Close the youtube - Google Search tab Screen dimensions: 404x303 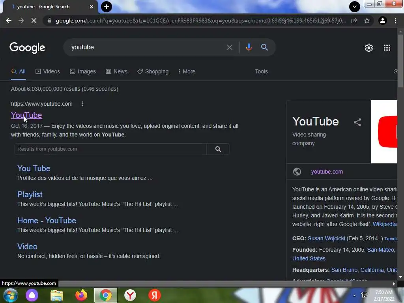92,7
